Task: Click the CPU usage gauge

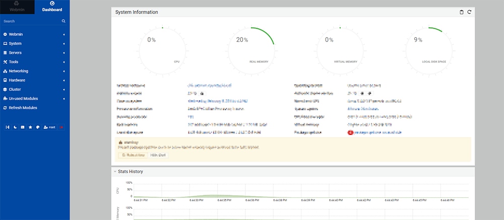Action: (162, 51)
